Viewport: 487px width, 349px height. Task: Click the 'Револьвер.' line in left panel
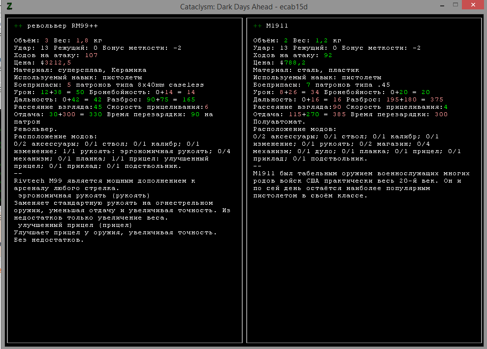click(x=35, y=129)
